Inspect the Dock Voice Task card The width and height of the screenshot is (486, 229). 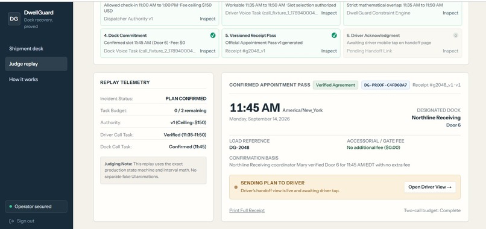[207, 51]
